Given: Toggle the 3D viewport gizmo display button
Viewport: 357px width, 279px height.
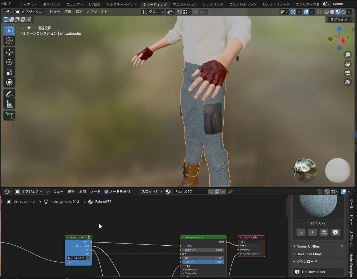Looking at the screenshot, I should pos(293,12).
